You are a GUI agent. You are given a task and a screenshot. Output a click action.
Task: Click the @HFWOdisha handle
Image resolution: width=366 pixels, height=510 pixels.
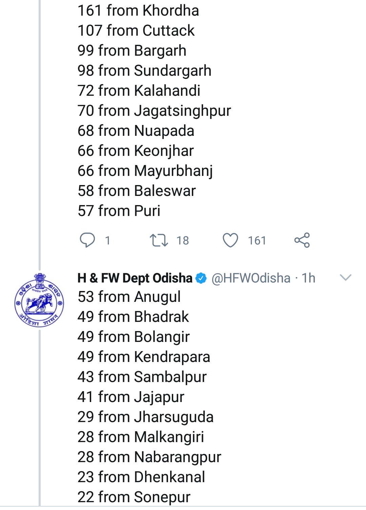click(x=251, y=278)
